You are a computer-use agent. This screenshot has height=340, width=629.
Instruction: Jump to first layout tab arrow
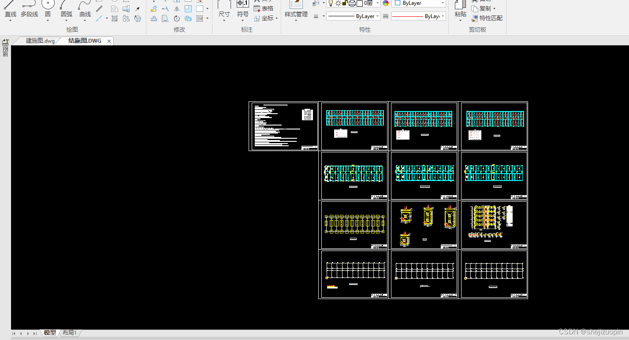click(14, 333)
